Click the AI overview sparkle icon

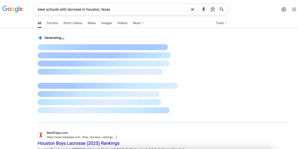pos(40,38)
